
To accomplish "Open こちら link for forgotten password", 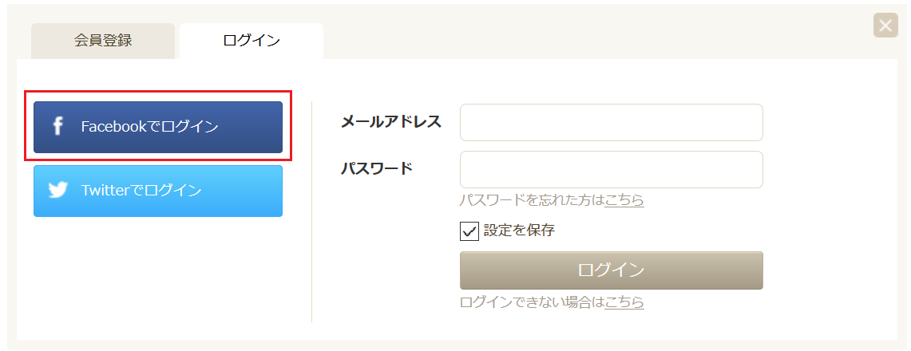I will (624, 200).
